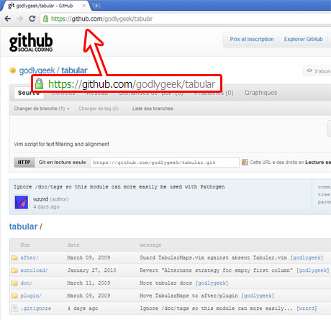Click godlygeek link in doc/ commit message
The height and width of the screenshot is (320, 331).
click(212, 283)
